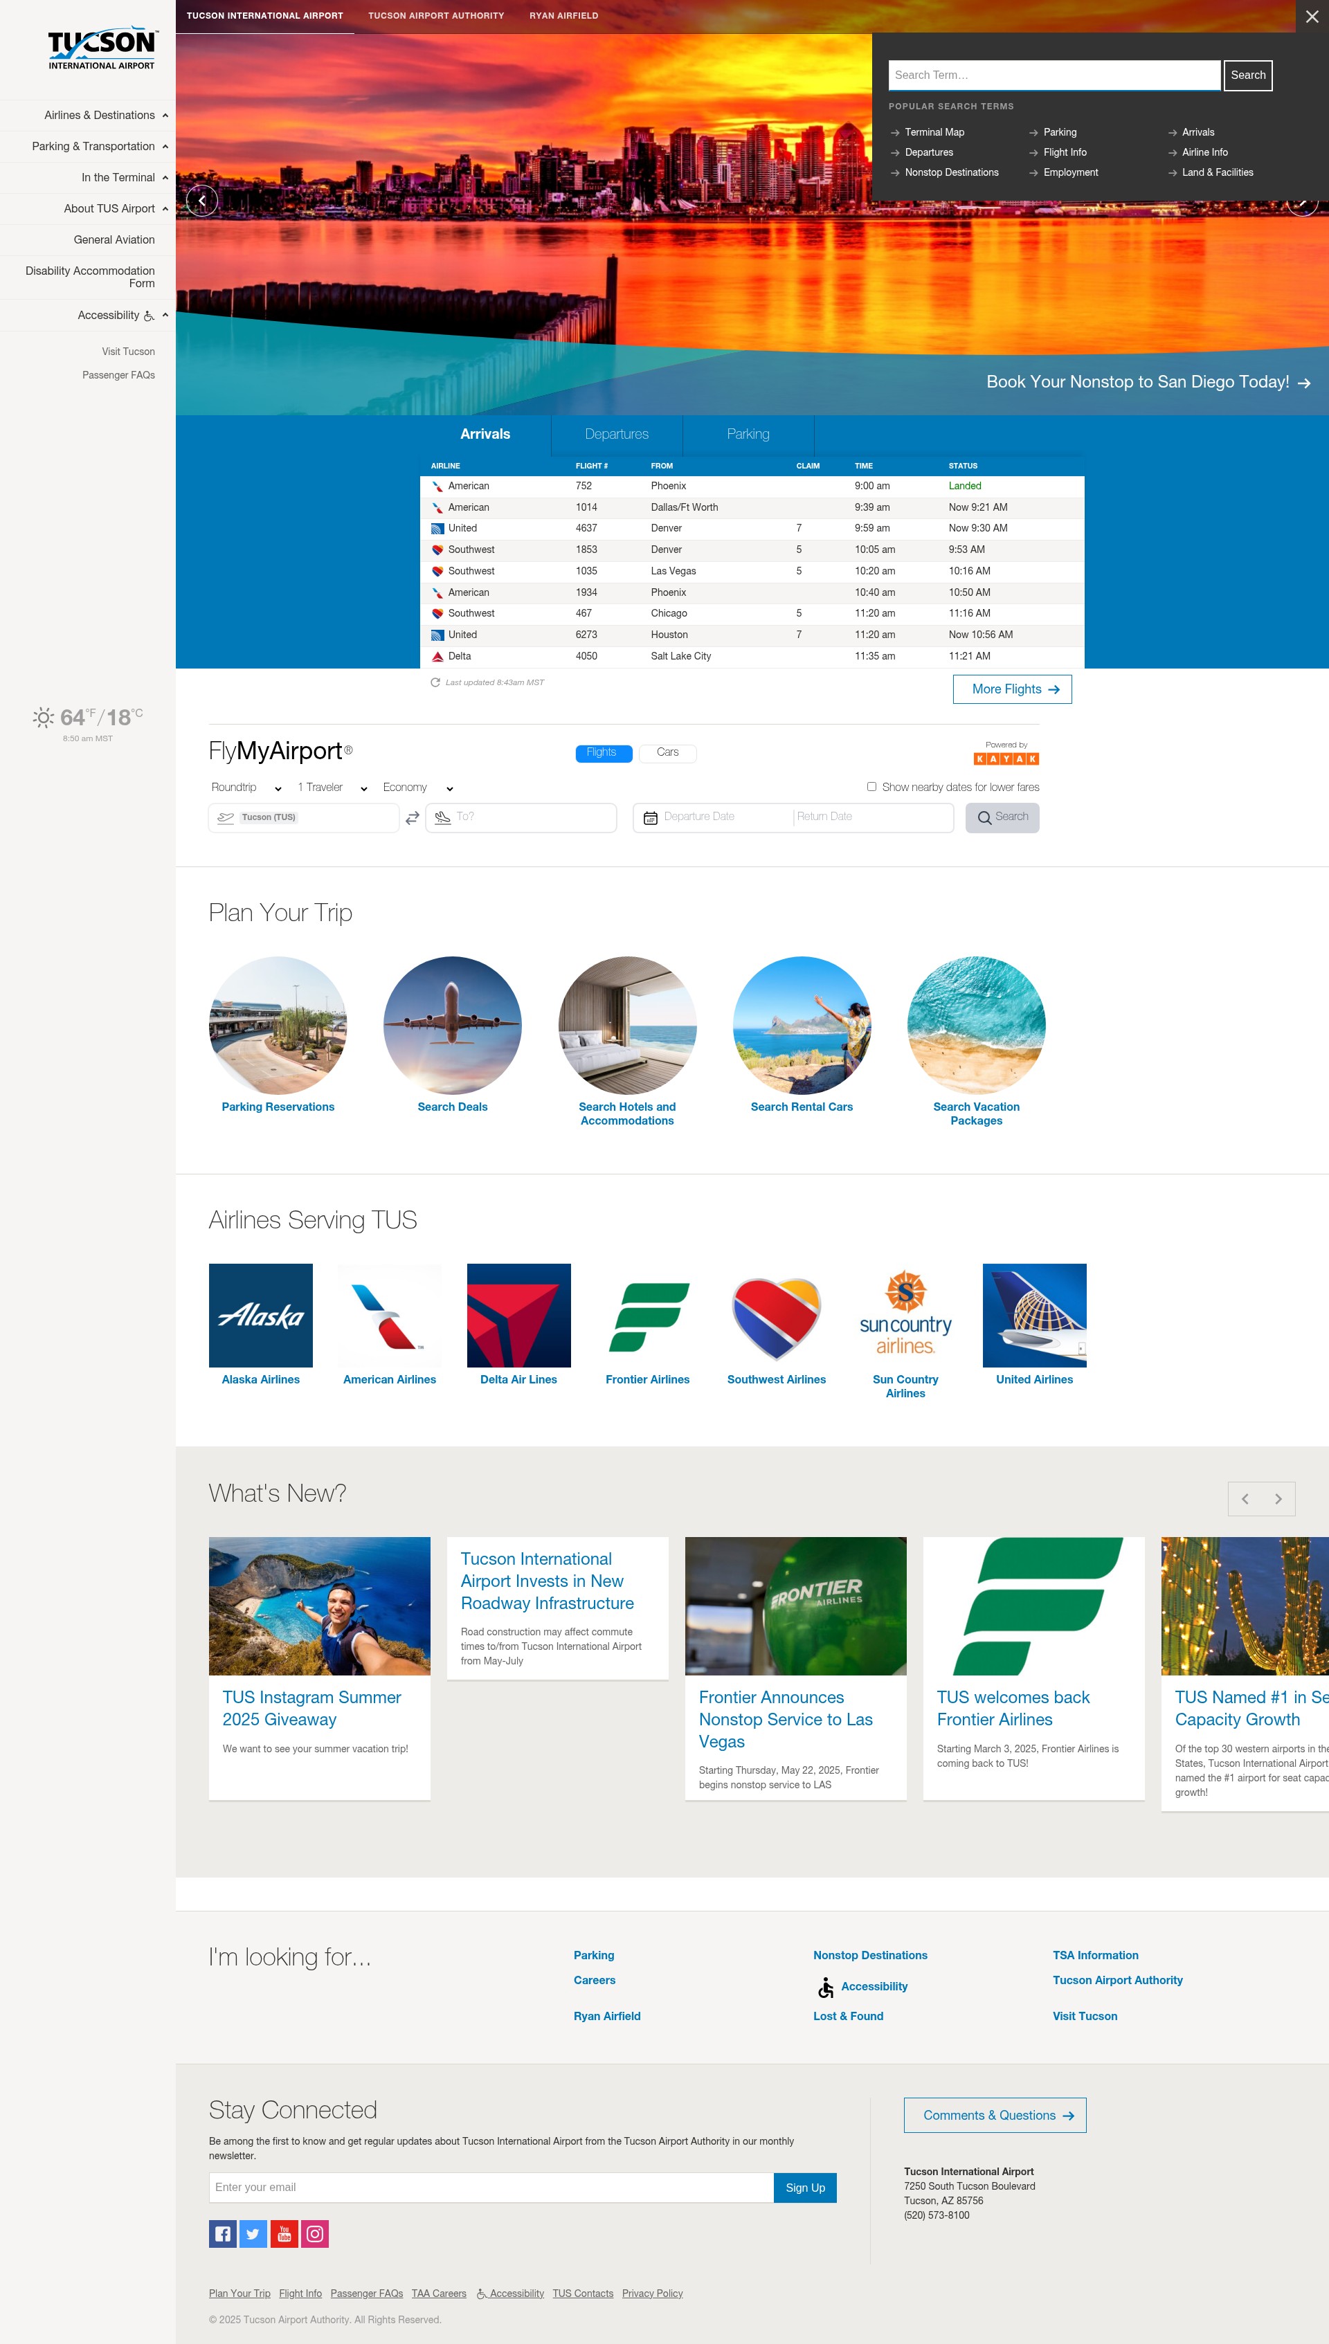Expand About TUS Airport menu

(x=165, y=209)
